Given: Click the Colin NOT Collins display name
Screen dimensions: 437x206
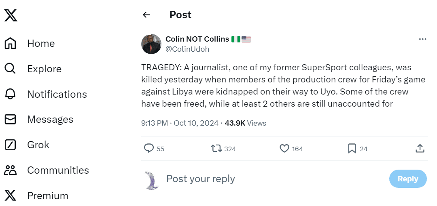Looking at the screenshot, I should click(197, 39).
